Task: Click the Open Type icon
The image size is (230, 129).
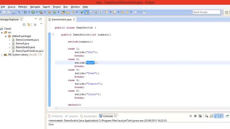Action: (x=63, y=13)
